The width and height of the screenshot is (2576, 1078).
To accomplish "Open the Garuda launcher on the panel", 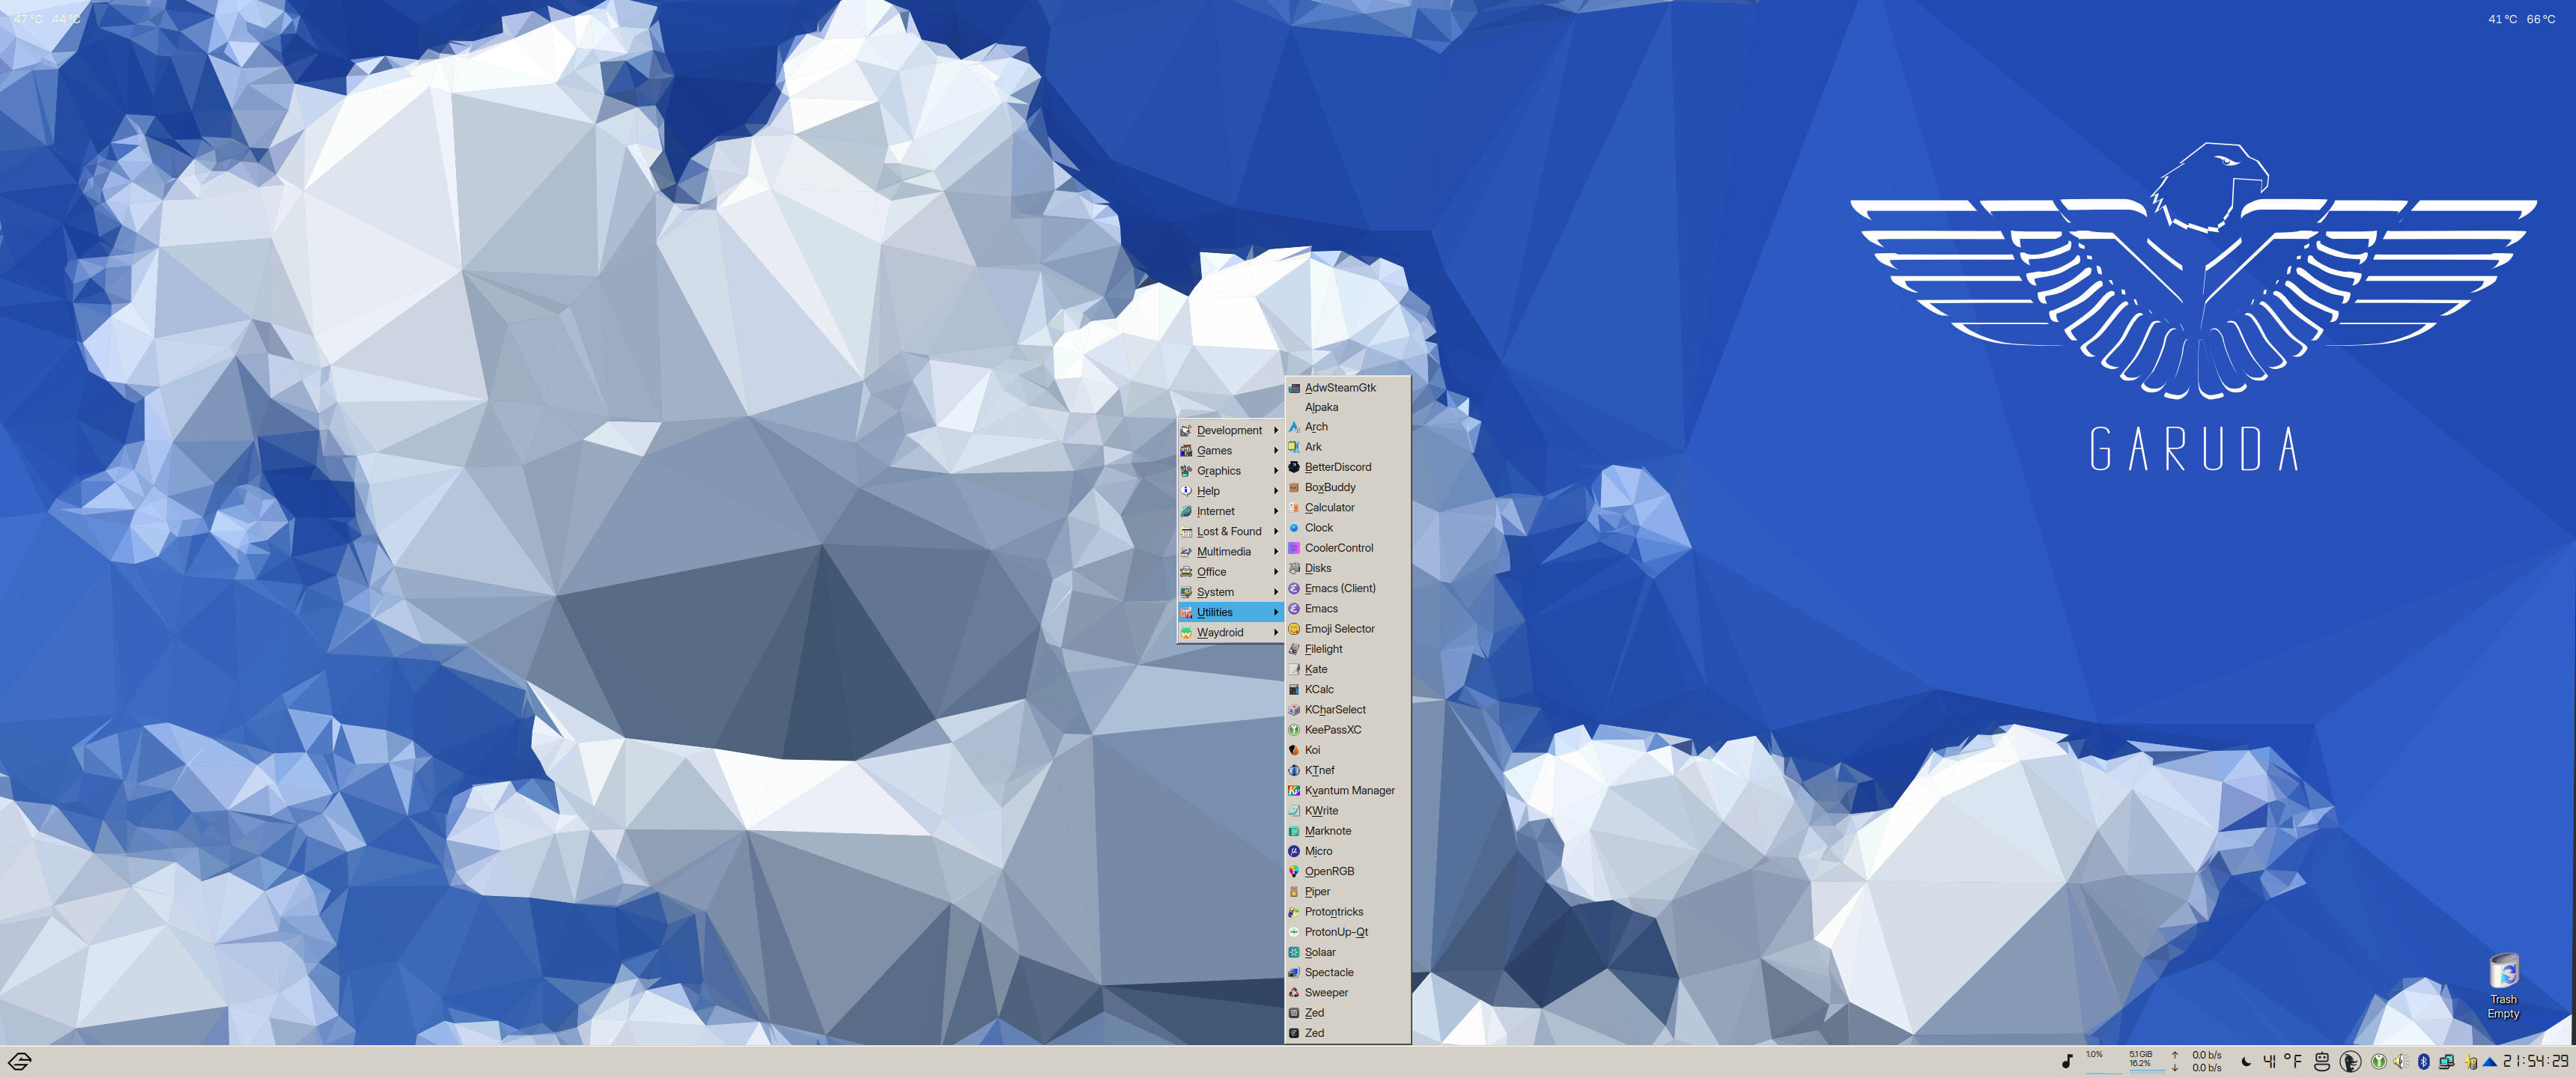I will [x=19, y=1062].
